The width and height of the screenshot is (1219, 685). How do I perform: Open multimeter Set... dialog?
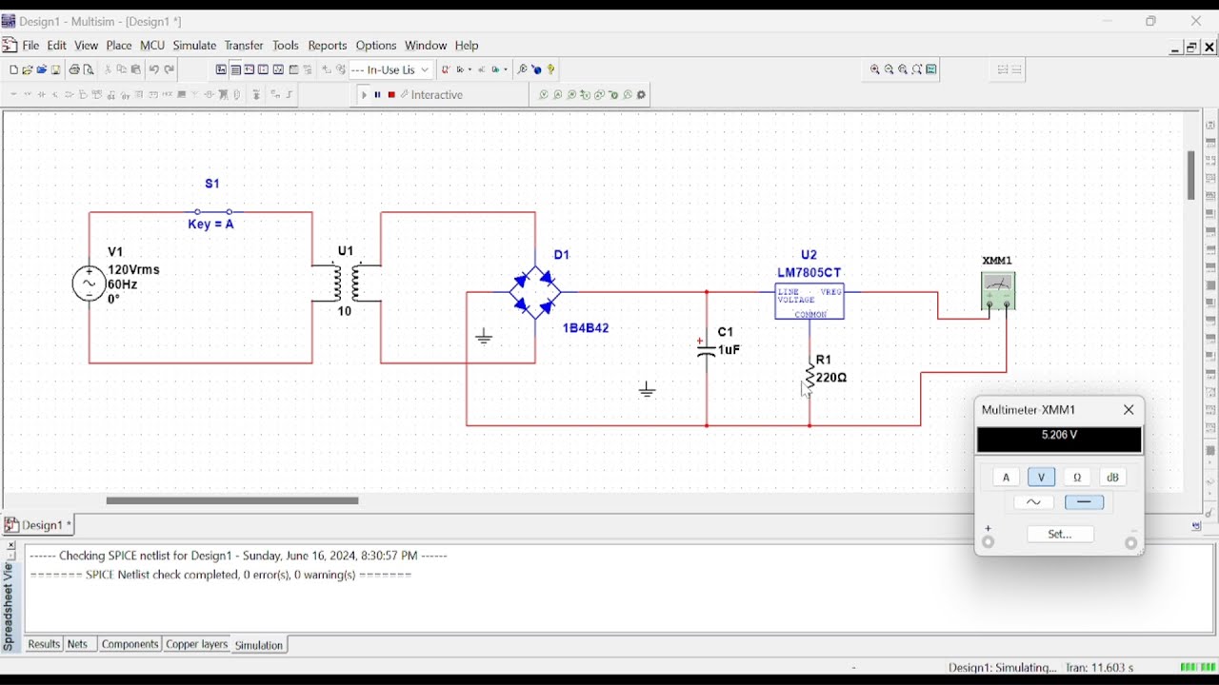pyautogui.click(x=1060, y=535)
